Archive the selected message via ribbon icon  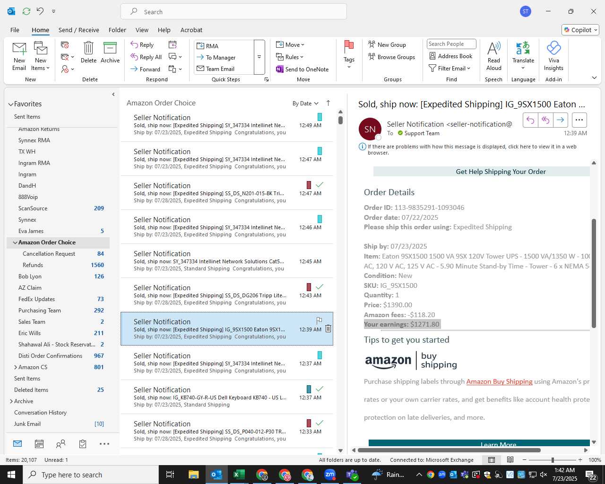tap(110, 52)
